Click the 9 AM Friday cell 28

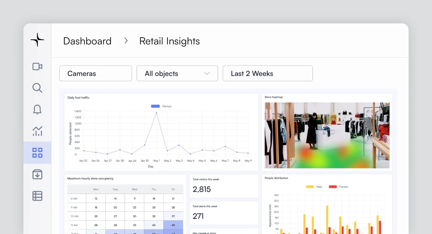[x=173, y=207]
